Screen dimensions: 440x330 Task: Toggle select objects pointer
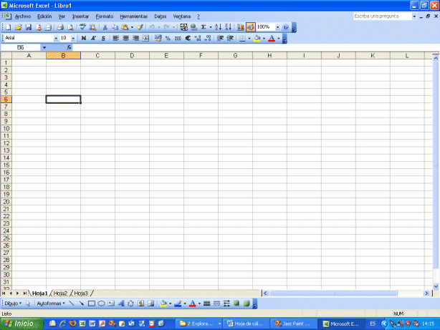[28, 304]
